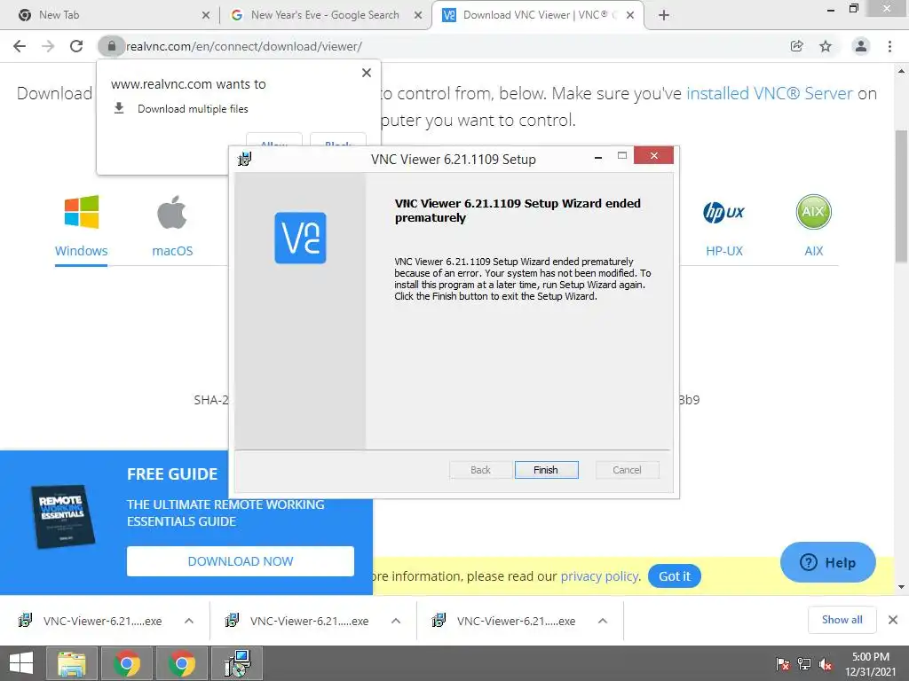Select the AIX platform icon
Viewport: 909px width, 681px height.
[x=813, y=212]
